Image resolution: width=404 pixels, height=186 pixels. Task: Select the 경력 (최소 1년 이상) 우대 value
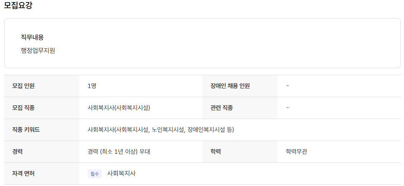tap(119, 152)
